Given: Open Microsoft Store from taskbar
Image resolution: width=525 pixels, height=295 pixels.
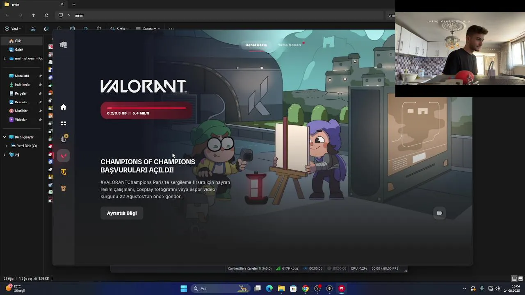Looking at the screenshot, I should [x=293, y=288].
